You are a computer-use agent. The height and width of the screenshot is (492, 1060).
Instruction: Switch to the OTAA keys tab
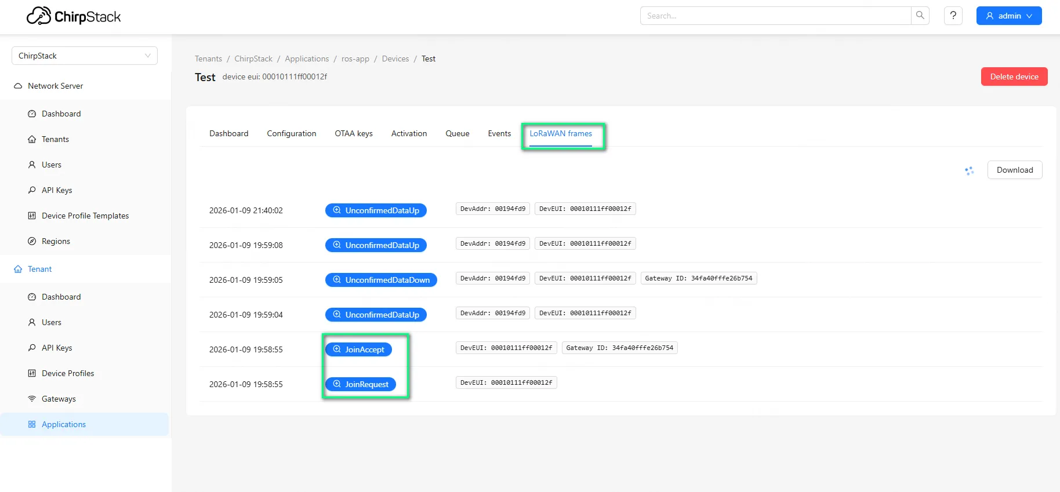click(353, 133)
